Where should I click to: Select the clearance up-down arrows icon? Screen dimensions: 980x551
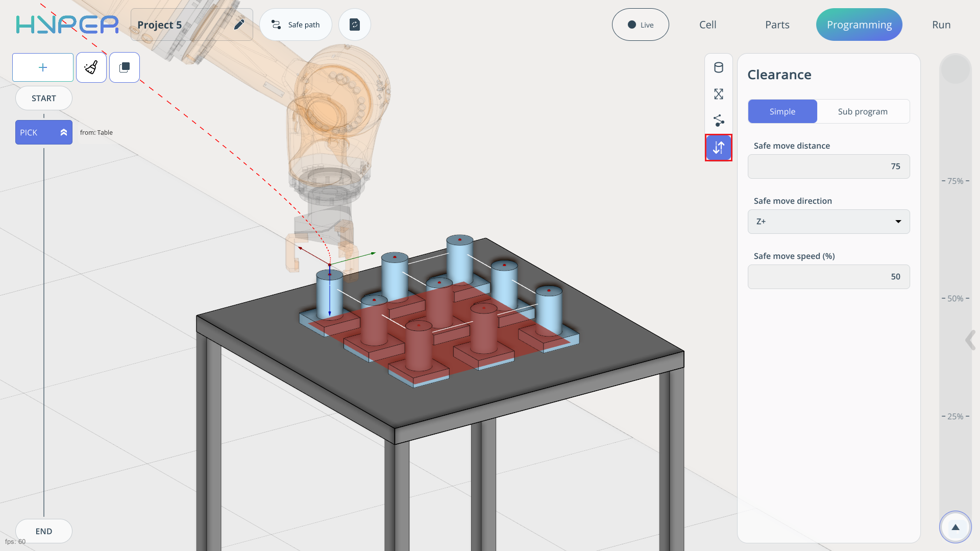[719, 148]
